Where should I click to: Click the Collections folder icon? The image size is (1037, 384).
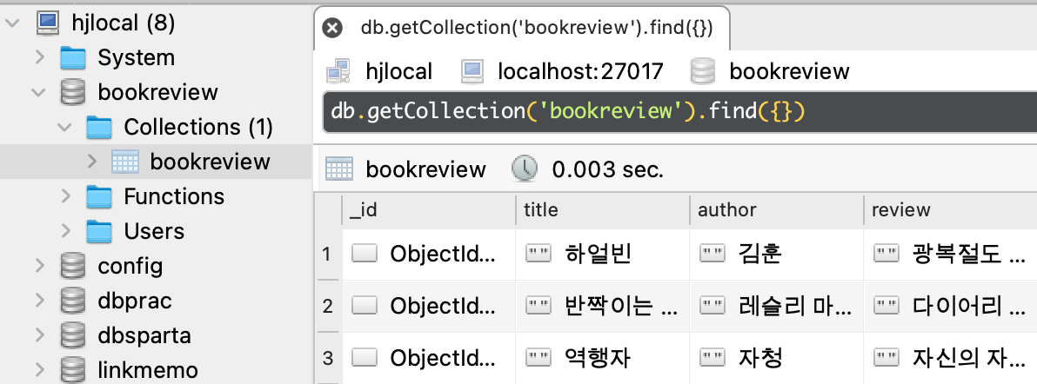[99, 127]
